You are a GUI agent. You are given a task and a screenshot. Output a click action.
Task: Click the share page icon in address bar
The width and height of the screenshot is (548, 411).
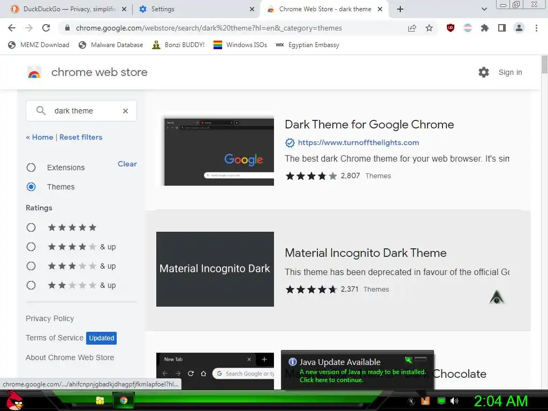[x=412, y=28]
